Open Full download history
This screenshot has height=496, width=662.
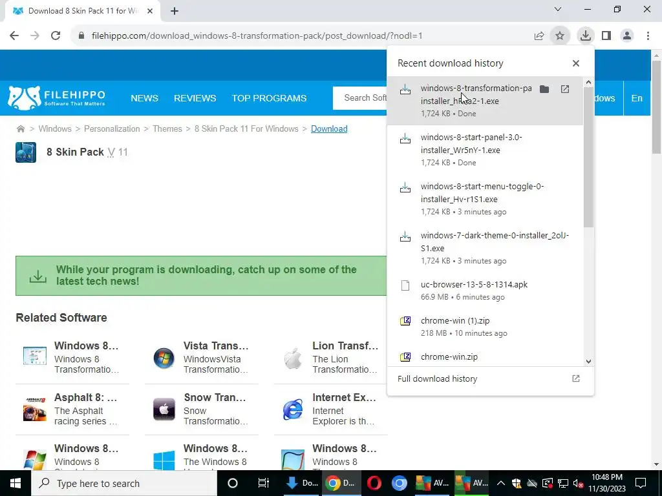490,378
